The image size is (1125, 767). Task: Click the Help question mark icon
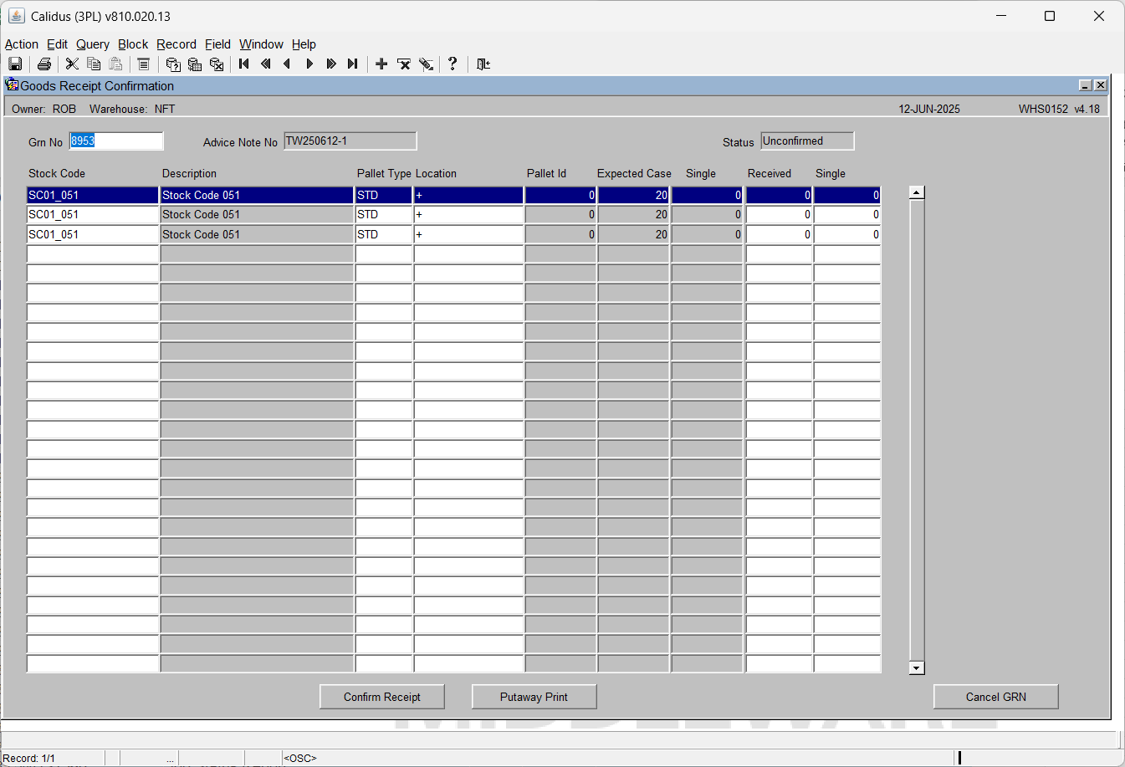[453, 64]
